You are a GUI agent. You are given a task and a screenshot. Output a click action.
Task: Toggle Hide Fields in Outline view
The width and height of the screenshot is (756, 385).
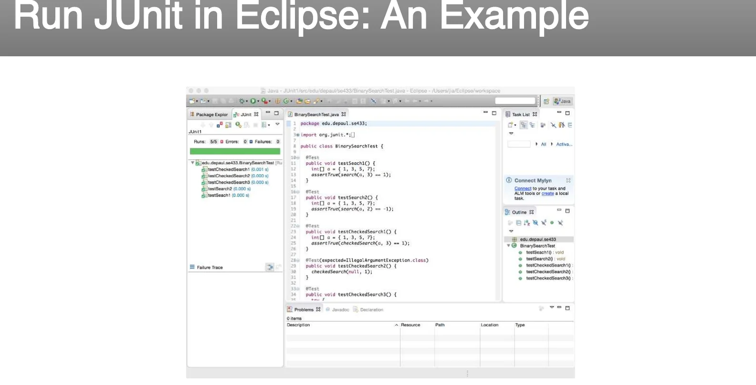535,223
